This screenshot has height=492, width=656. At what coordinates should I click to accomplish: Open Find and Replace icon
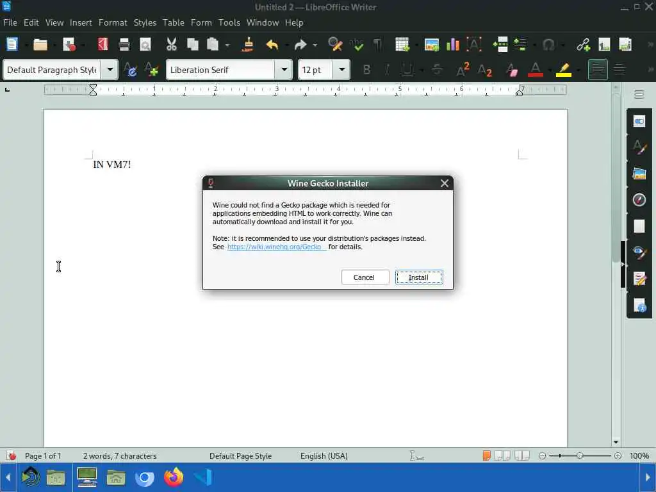point(335,44)
